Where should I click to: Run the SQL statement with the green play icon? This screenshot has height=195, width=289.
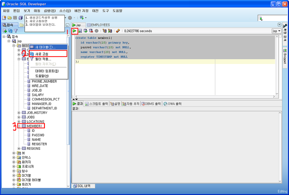[75, 31]
